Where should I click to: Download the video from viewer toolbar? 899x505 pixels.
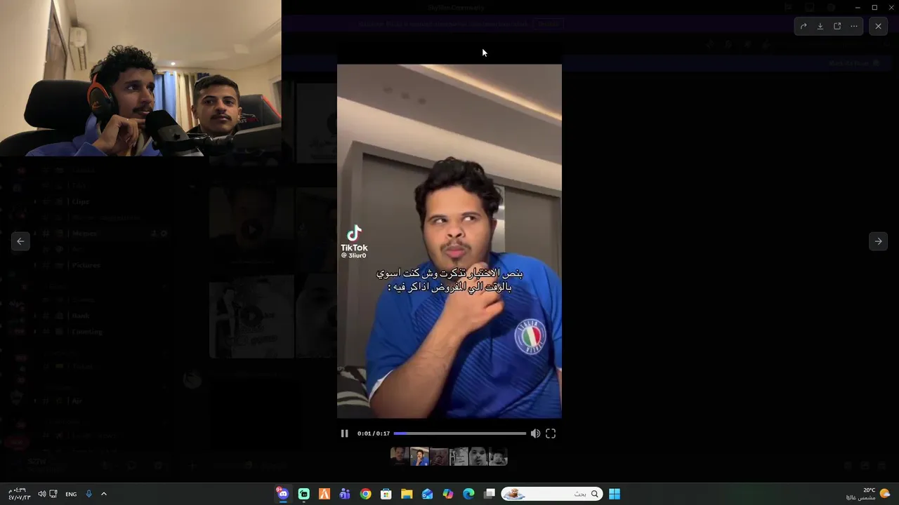(820, 26)
